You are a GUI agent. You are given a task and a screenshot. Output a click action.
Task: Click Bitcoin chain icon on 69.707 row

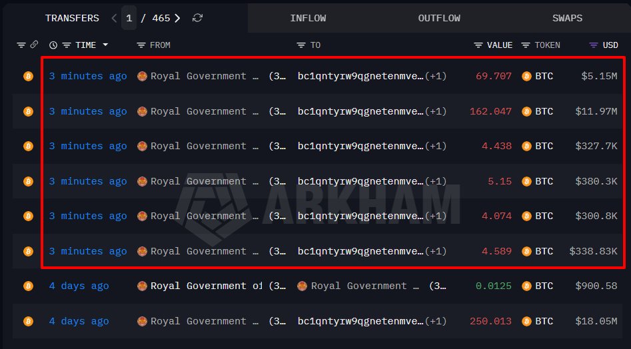(28, 76)
